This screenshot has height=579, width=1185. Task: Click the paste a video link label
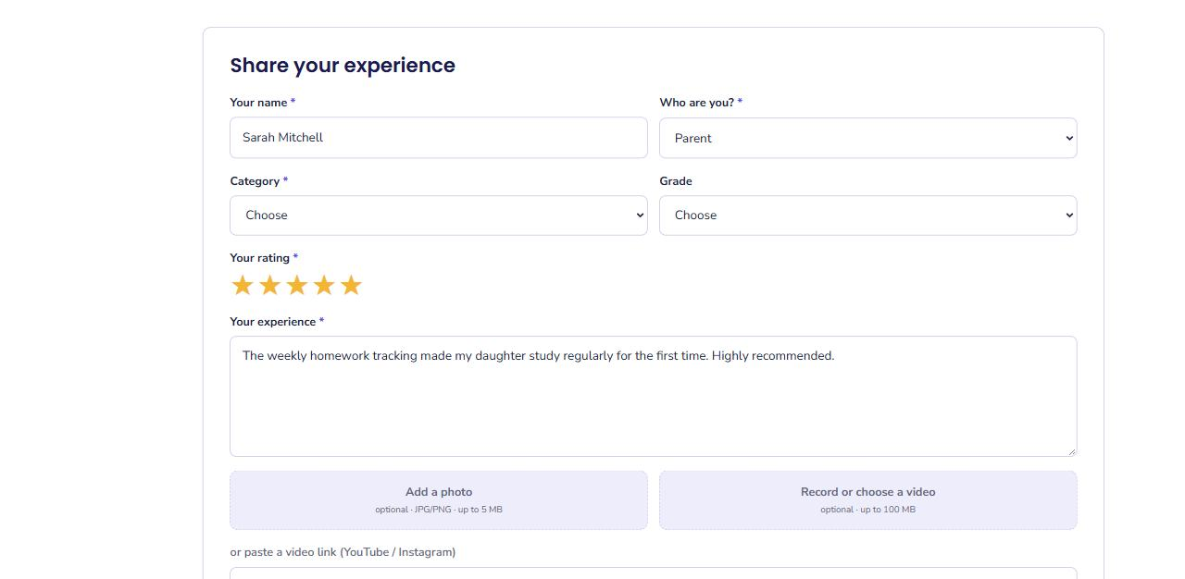coord(343,552)
